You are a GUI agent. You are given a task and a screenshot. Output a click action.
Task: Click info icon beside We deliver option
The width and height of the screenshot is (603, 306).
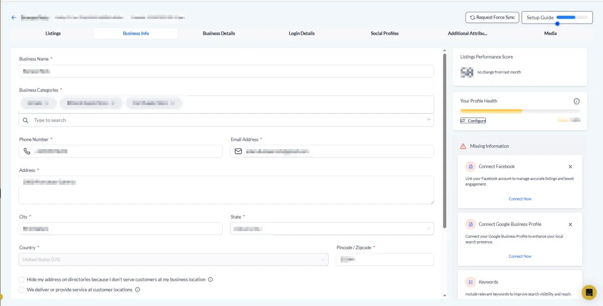pos(138,290)
